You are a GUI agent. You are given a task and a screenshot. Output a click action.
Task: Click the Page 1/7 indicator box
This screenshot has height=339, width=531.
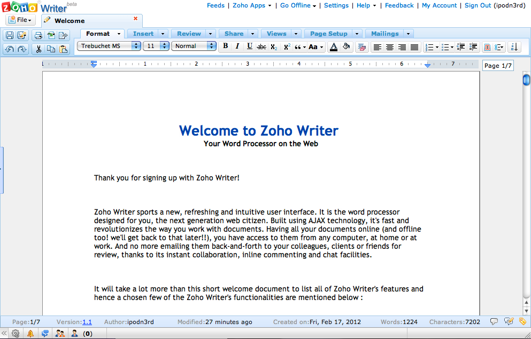498,66
